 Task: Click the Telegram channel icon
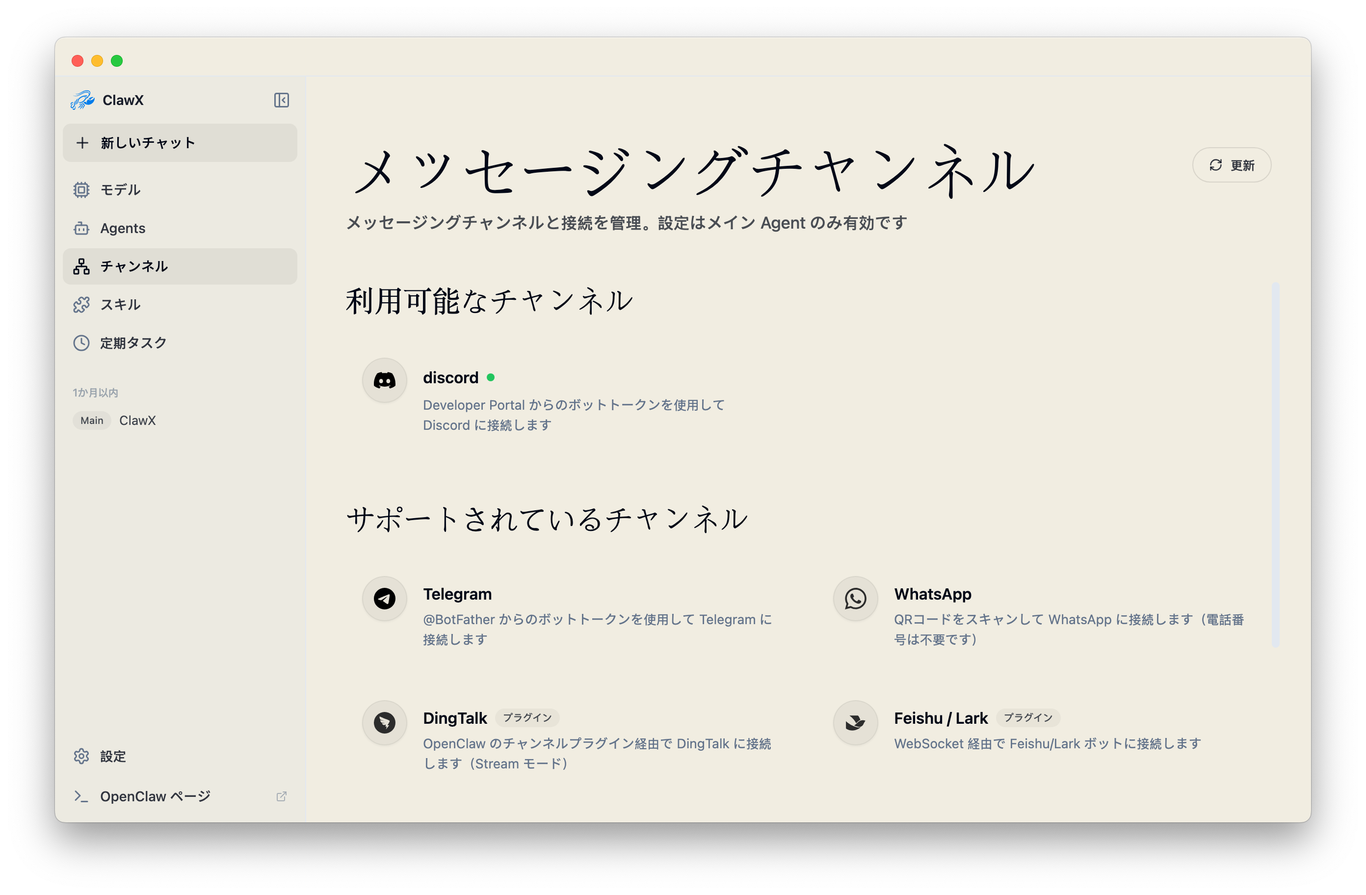point(385,599)
